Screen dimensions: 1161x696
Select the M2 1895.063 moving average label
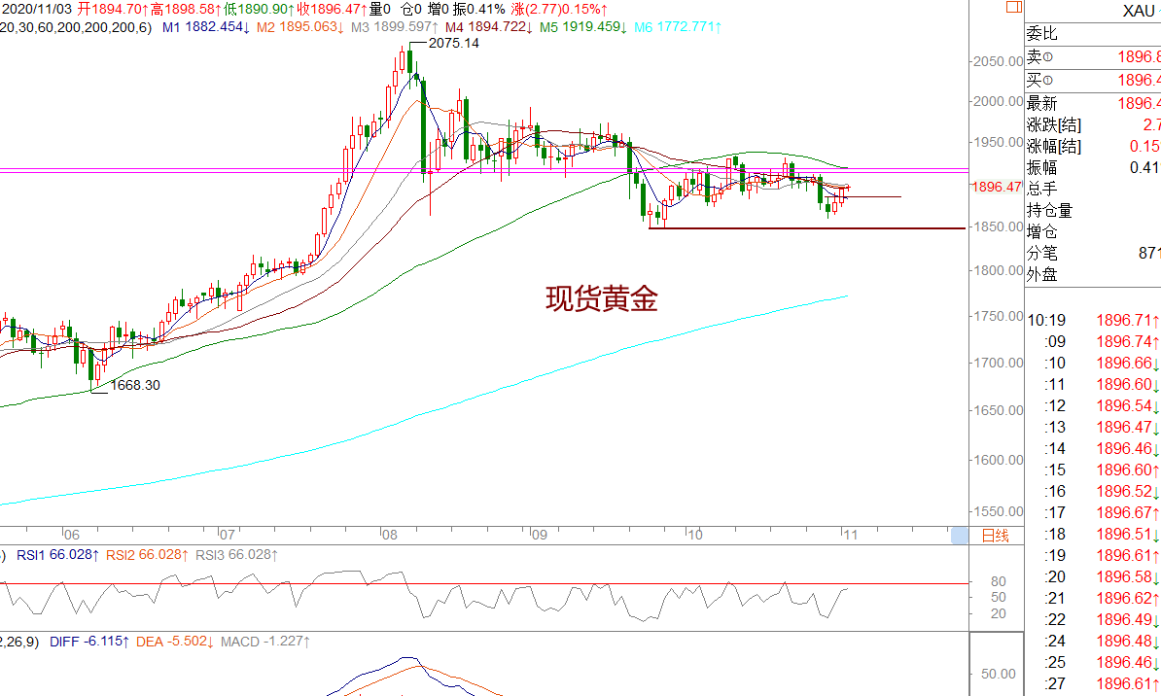[x=299, y=27]
